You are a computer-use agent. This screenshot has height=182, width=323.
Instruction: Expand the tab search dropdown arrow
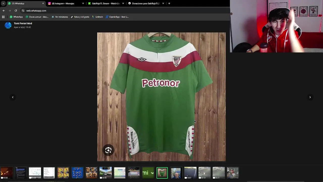pos(3,4)
